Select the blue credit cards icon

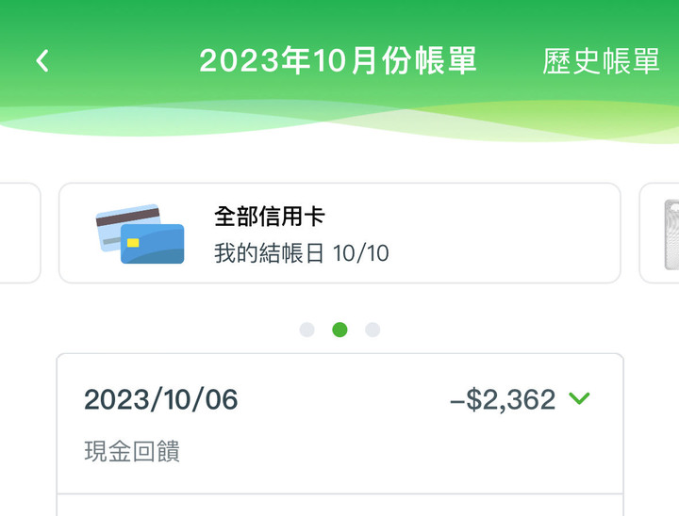click(x=140, y=234)
